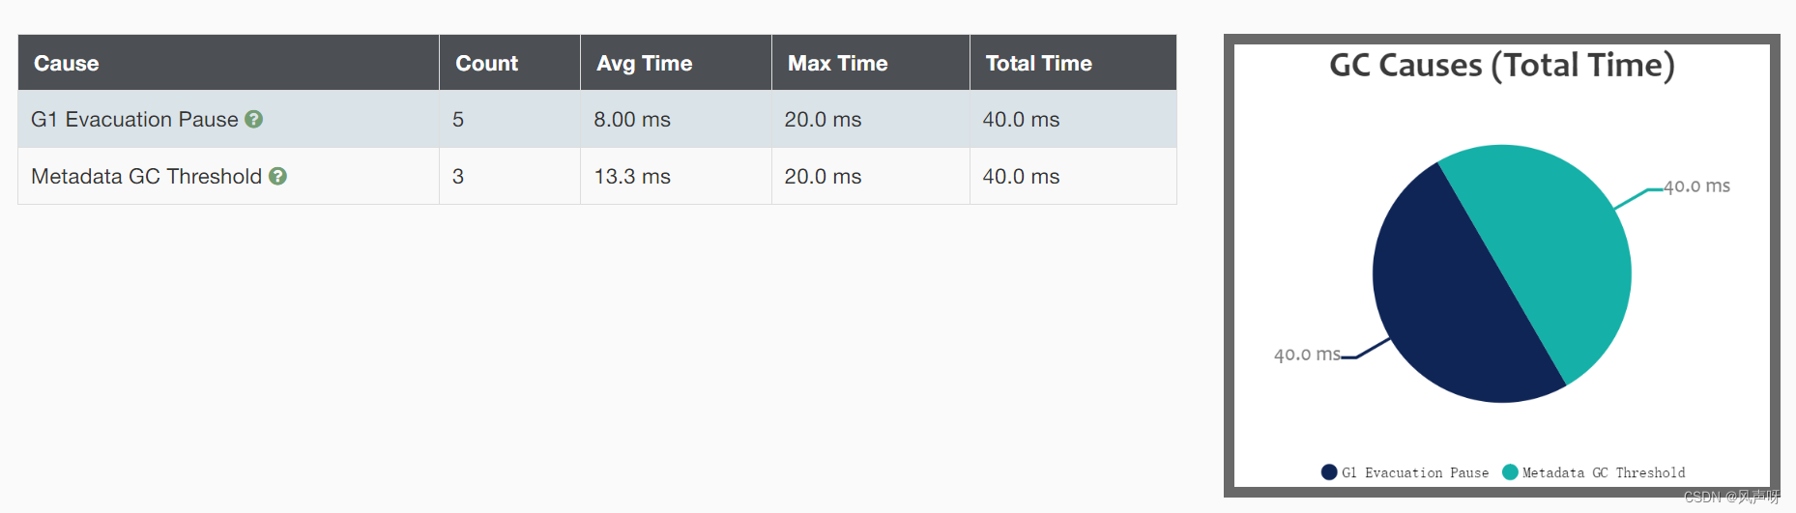The image size is (1796, 513).
Task: Click the Total Time column header
Action: tap(1039, 63)
